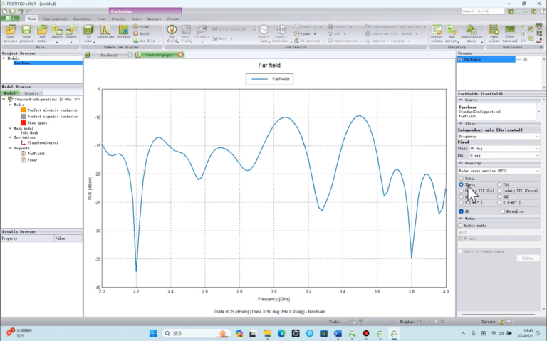Image resolution: width=547 pixels, height=341 pixels.
Task: Click the Perfect magnetic conductor gray swatch
Action: 24,117
